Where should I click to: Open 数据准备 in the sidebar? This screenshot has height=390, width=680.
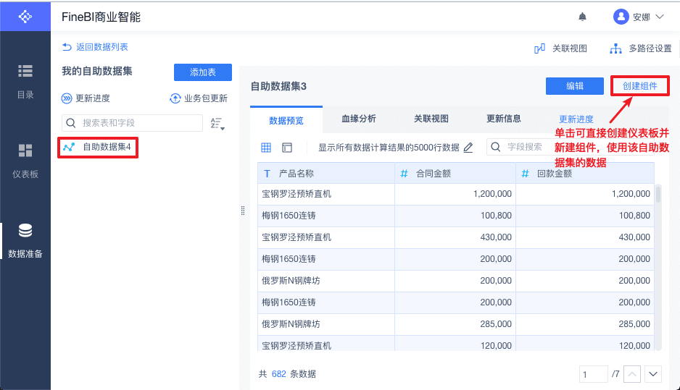25,241
